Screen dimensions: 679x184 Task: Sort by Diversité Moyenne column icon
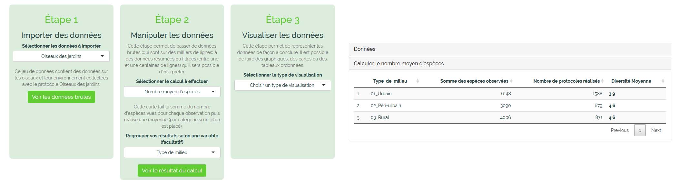click(x=663, y=81)
